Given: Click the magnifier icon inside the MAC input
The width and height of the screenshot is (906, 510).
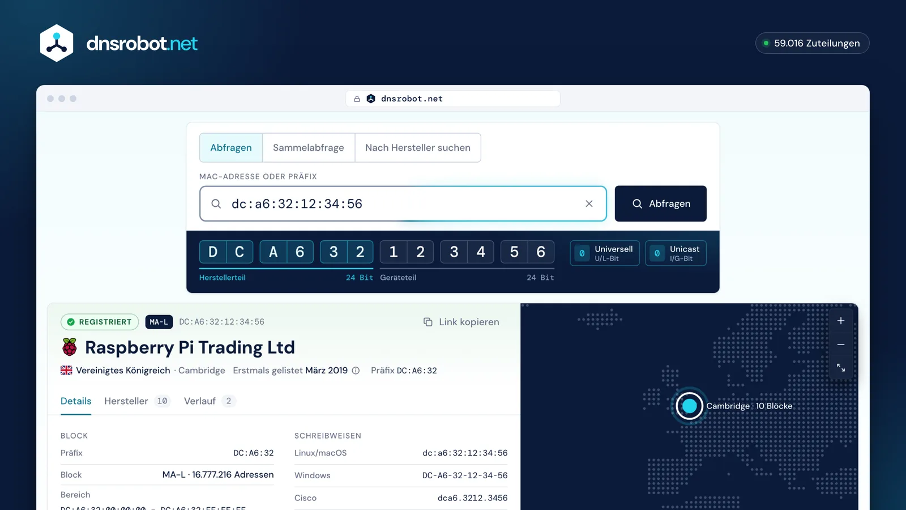Looking at the screenshot, I should 216,203.
